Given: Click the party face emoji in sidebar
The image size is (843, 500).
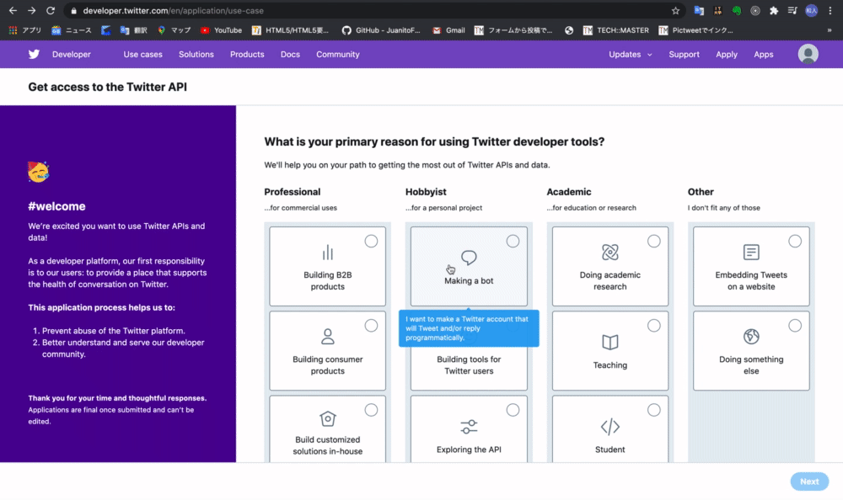Looking at the screenshot, I should point(38,172).
